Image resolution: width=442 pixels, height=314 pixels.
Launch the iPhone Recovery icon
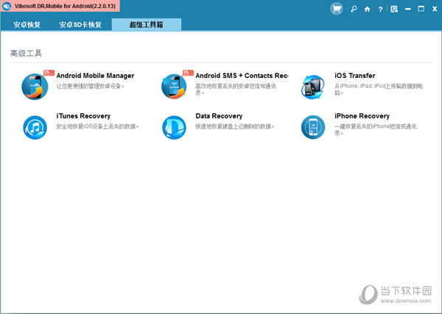point(313,127)
